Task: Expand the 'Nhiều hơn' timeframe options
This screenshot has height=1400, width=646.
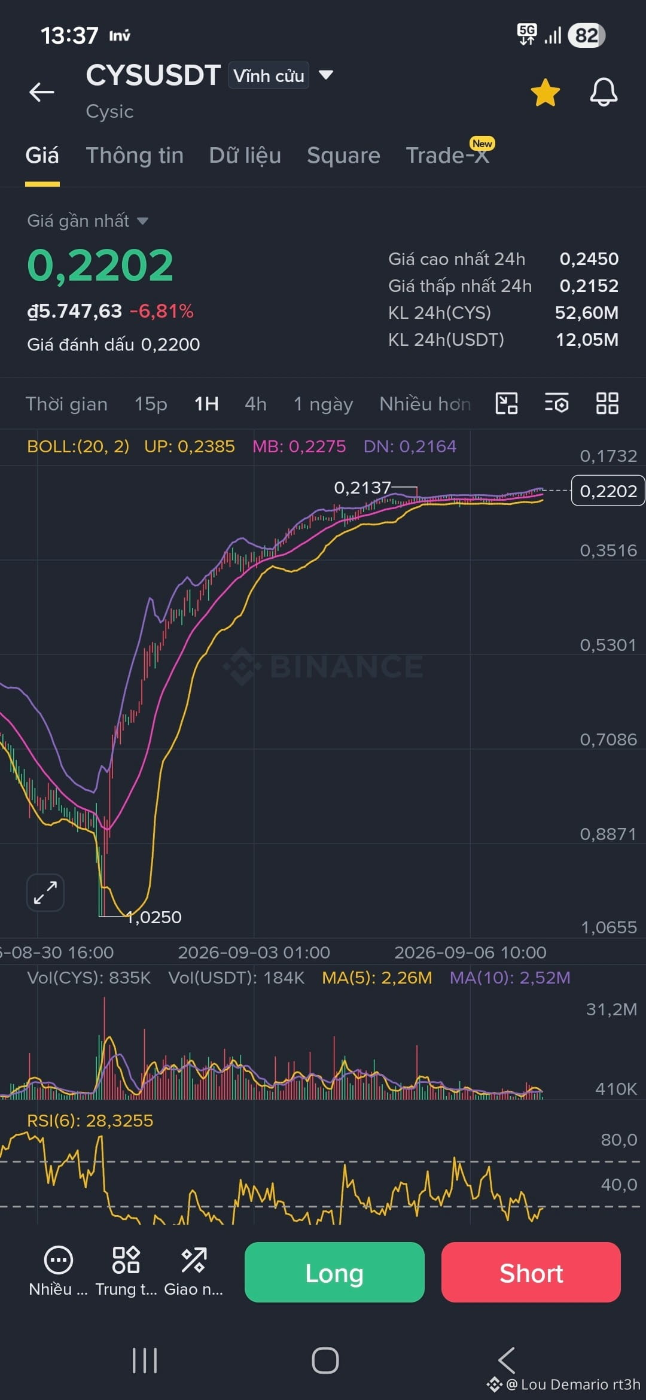Action: [425, 404]
